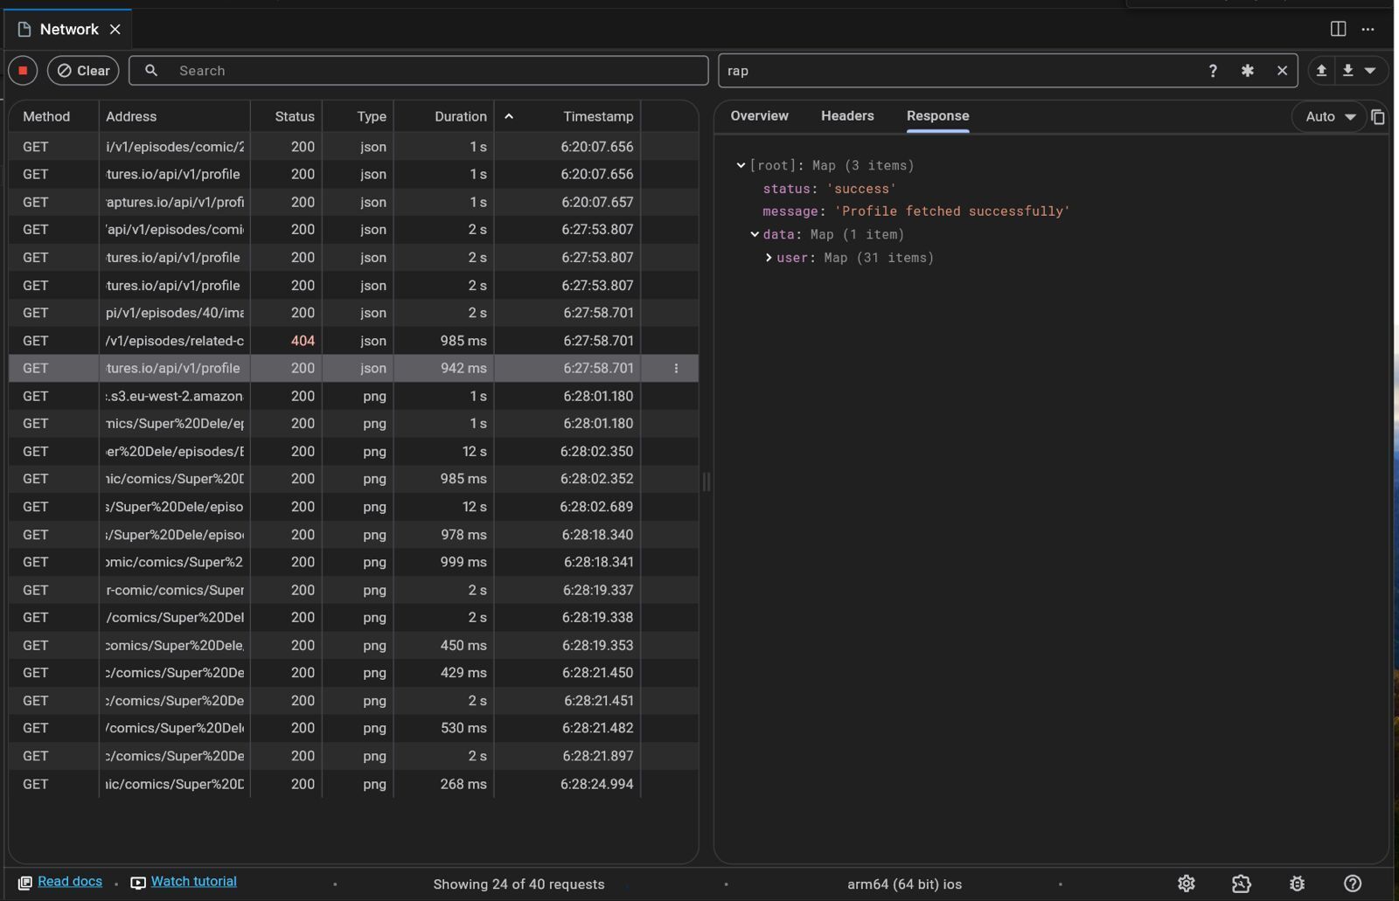
Task: Open DevTools settings gear icon
Action: [1187, 884]
